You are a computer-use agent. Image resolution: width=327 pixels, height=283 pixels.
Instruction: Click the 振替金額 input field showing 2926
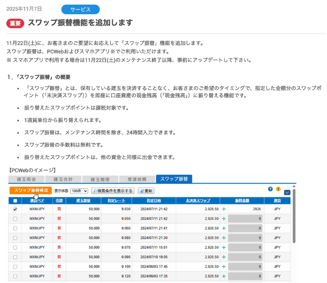pyautogui.click(x=244, y=209)
